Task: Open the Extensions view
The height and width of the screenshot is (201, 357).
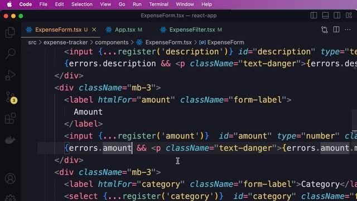Action: 10,118
